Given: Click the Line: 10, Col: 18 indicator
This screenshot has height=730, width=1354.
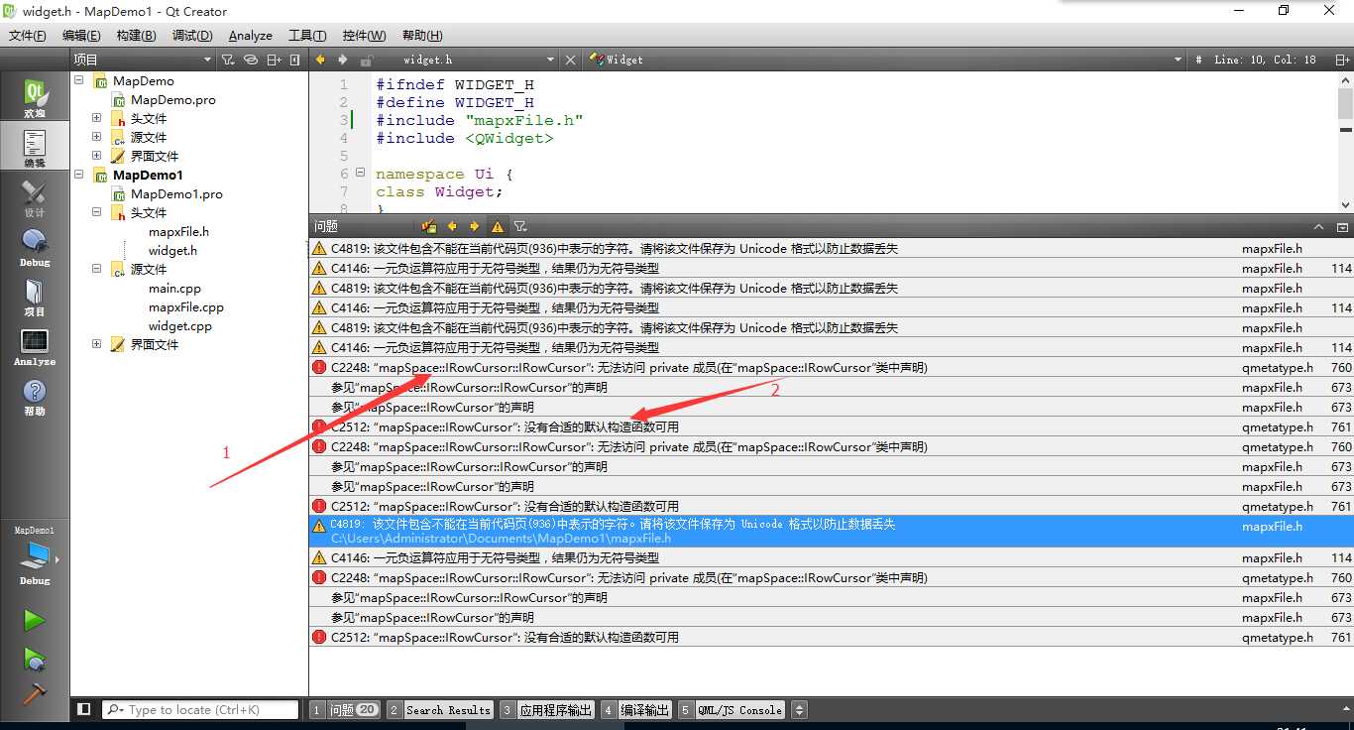Looking at the screenshot, I should pos(1266,60).
